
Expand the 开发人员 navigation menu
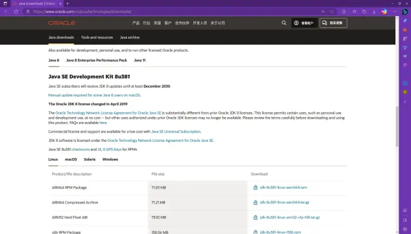200,23
